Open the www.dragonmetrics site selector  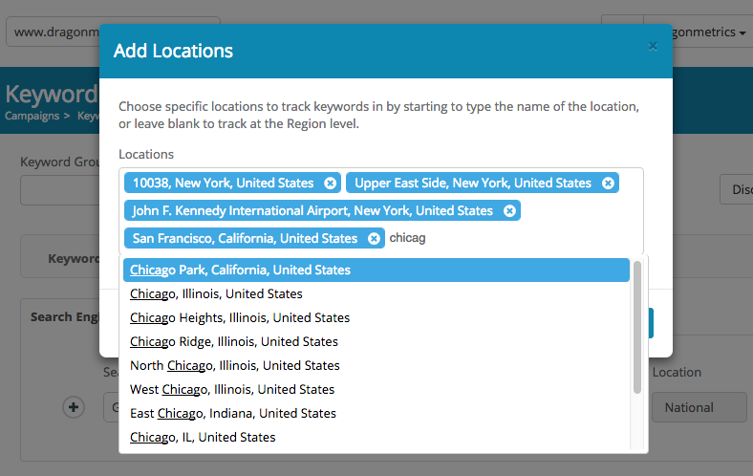(x=57, y=32)
